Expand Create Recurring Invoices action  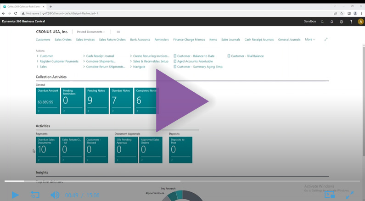coord(150,56)
